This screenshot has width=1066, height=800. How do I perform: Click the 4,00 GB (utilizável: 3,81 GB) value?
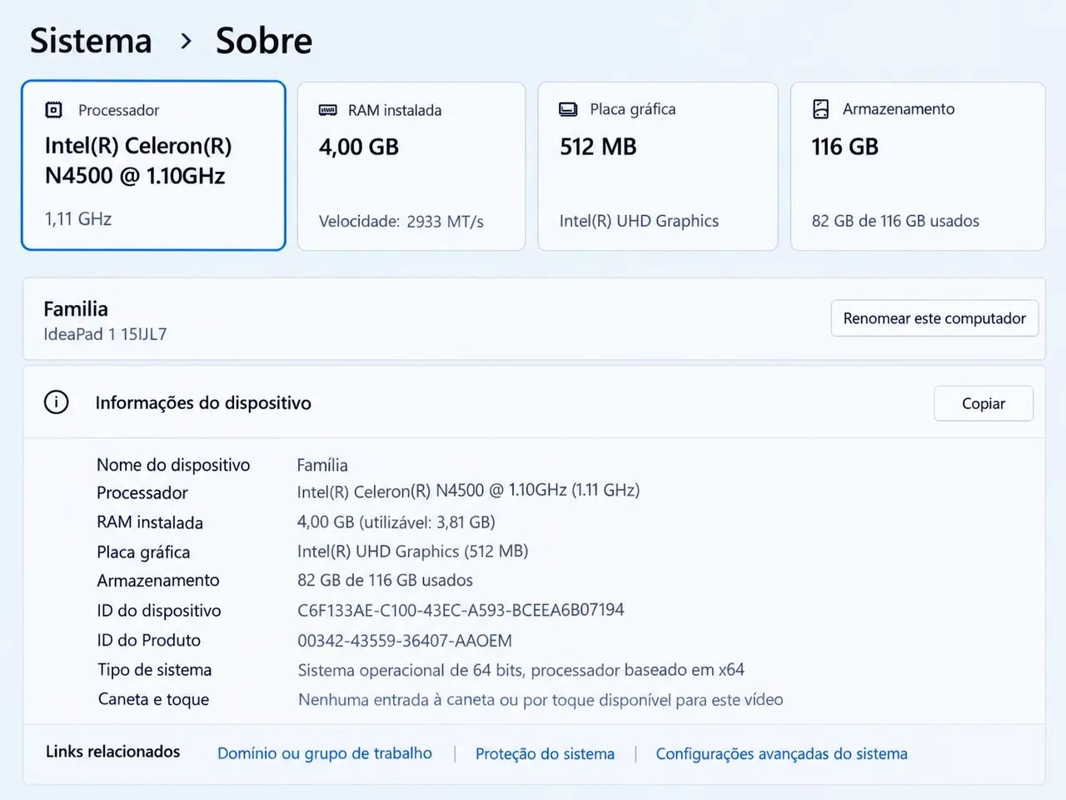click(x=396, y=522)
